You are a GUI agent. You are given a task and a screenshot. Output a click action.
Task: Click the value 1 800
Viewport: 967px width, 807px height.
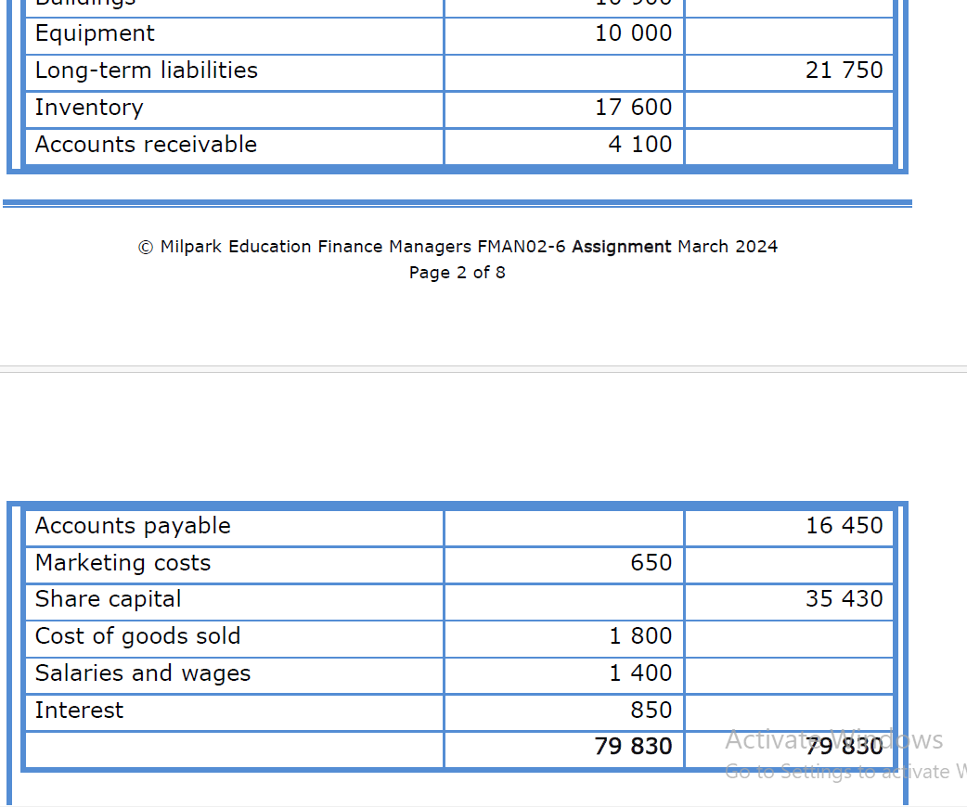(x=640, y=636)
